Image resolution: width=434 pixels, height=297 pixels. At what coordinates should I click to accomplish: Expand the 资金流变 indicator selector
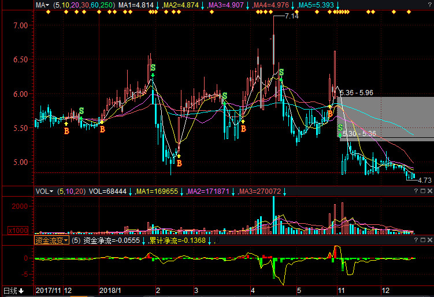51,240
